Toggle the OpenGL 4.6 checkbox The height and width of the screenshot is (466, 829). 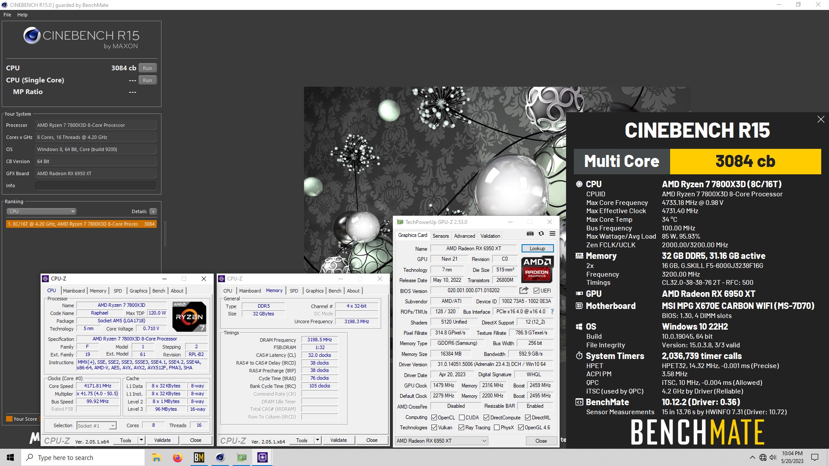521,428
